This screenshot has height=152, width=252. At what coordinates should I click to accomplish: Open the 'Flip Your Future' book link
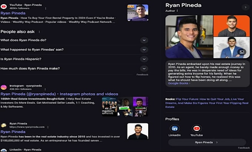[207, 103]
